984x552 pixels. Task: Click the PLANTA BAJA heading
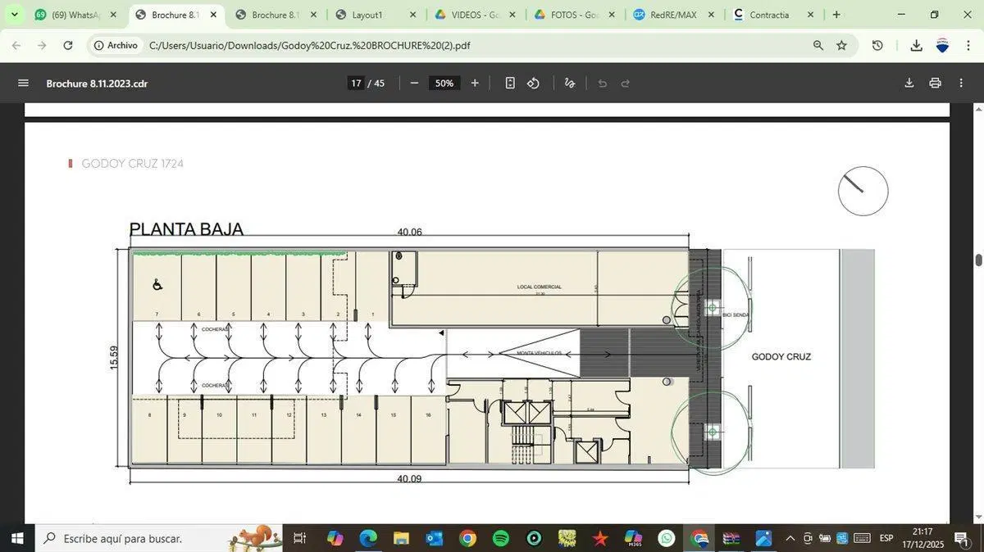pos(186,229)
